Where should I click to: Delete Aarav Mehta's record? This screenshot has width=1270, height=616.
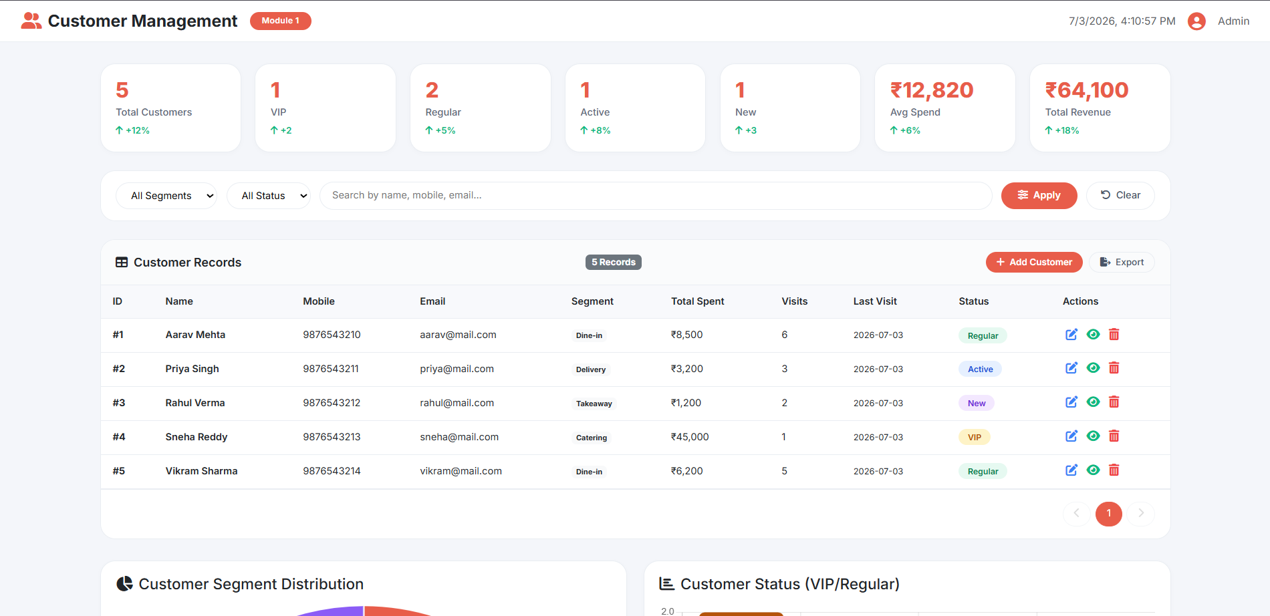[x=1114, y=335]
